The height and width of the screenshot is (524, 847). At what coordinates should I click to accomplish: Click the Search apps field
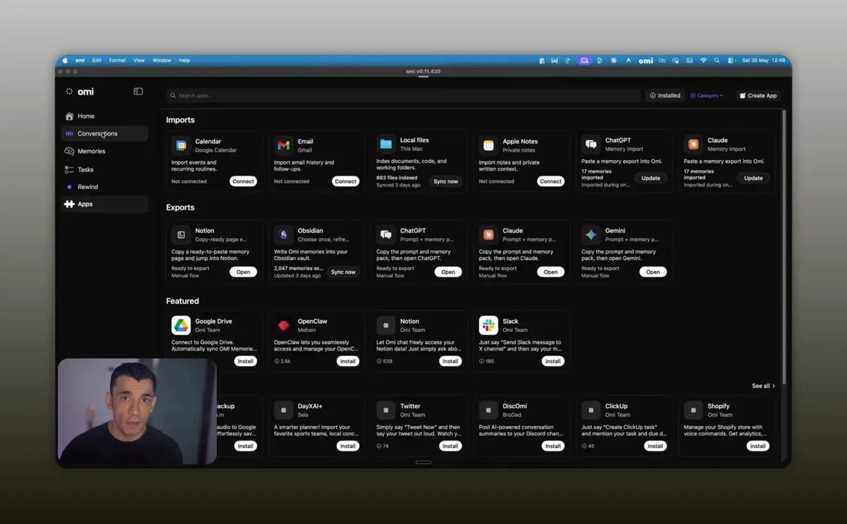click(x=404, y=95)
